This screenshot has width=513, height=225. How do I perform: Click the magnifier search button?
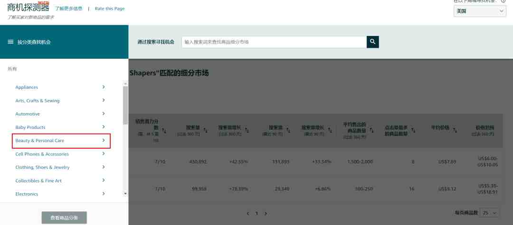[x=373, y=42]
